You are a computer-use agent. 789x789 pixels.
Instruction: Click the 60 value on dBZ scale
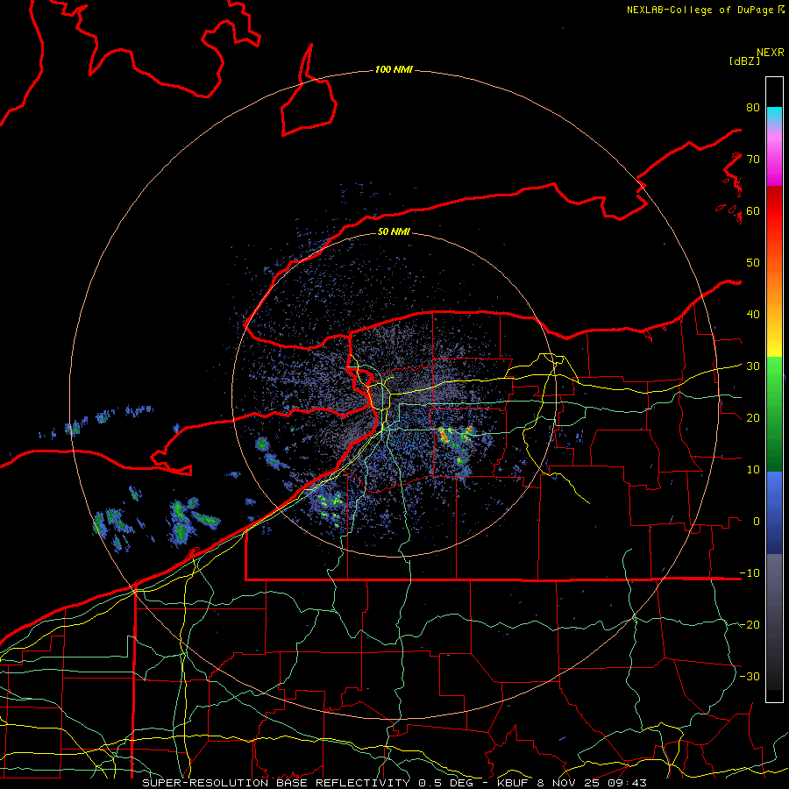[753, 210]
